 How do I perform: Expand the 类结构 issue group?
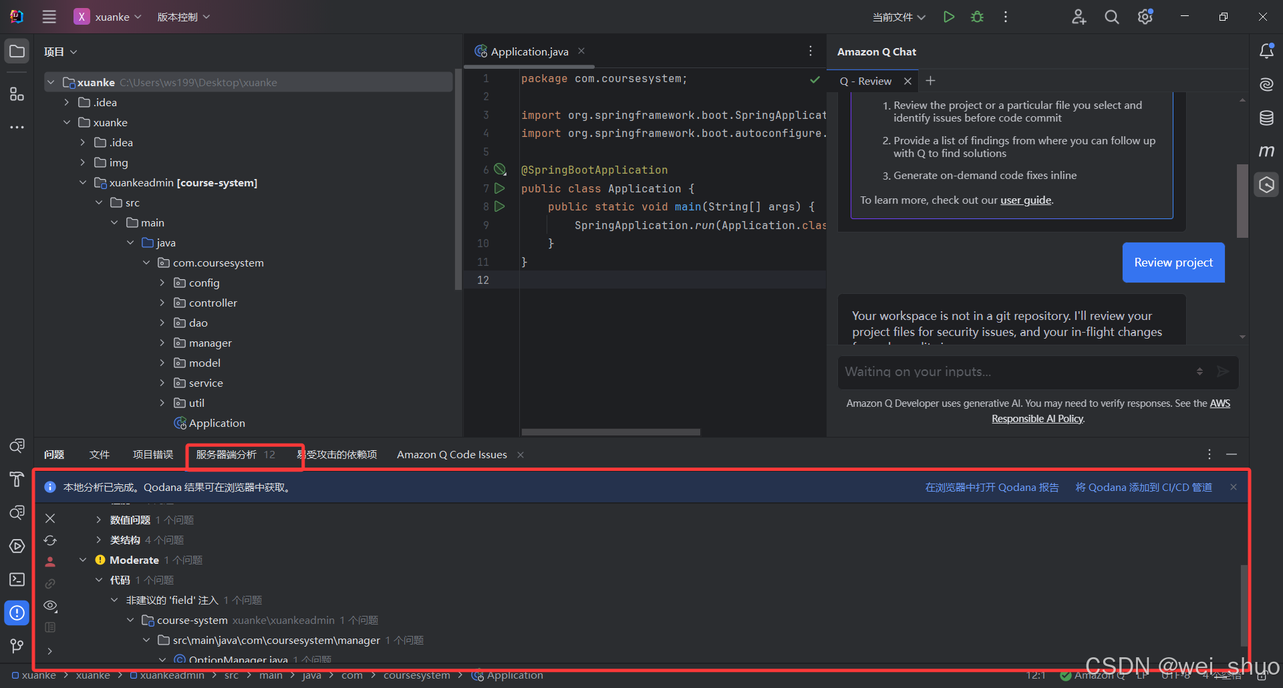[x=98, y=540]
